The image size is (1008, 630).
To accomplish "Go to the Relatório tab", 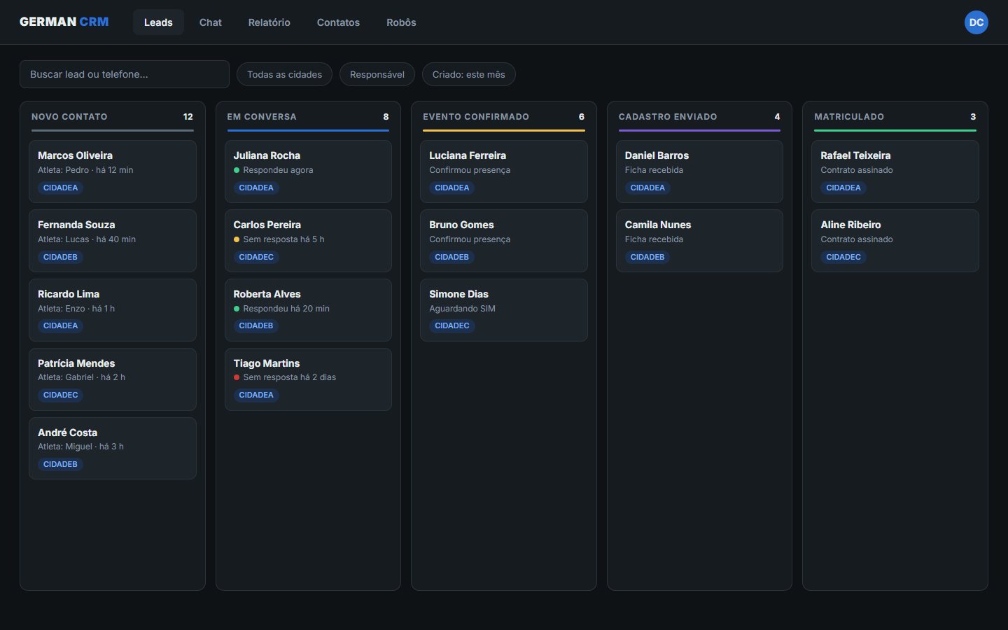I will coord(269,22).
